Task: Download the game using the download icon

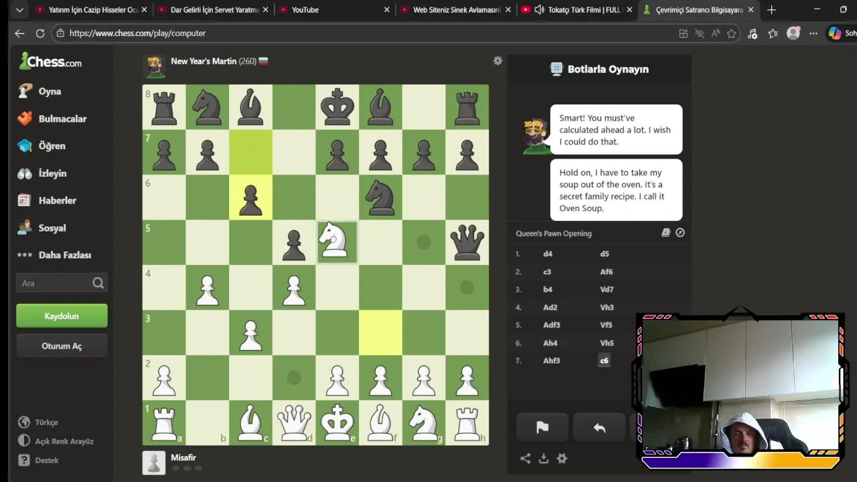Action: pos(544,459)
